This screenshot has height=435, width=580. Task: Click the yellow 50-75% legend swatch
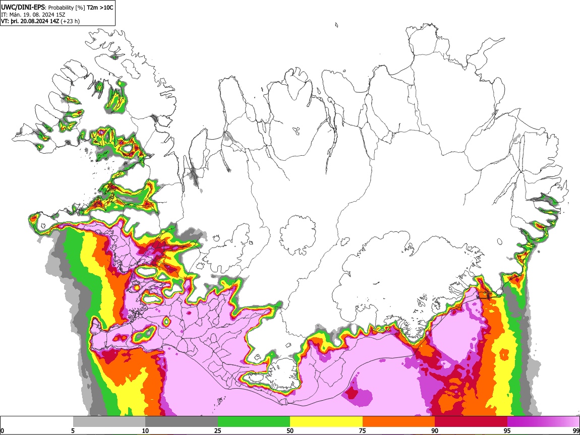click(326, 422)
